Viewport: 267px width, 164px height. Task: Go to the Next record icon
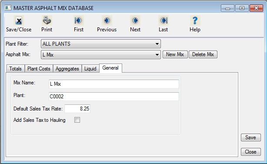pos(135,20)
